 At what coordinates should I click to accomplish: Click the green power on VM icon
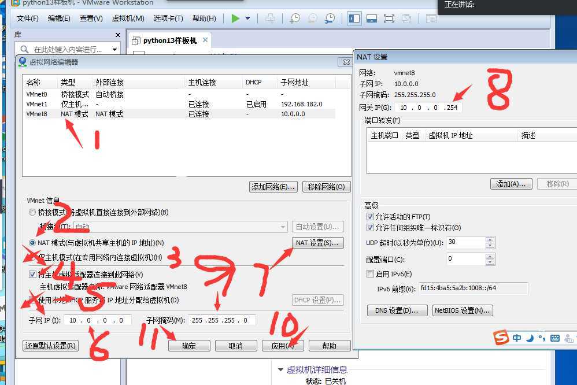(x=235, y=18)
